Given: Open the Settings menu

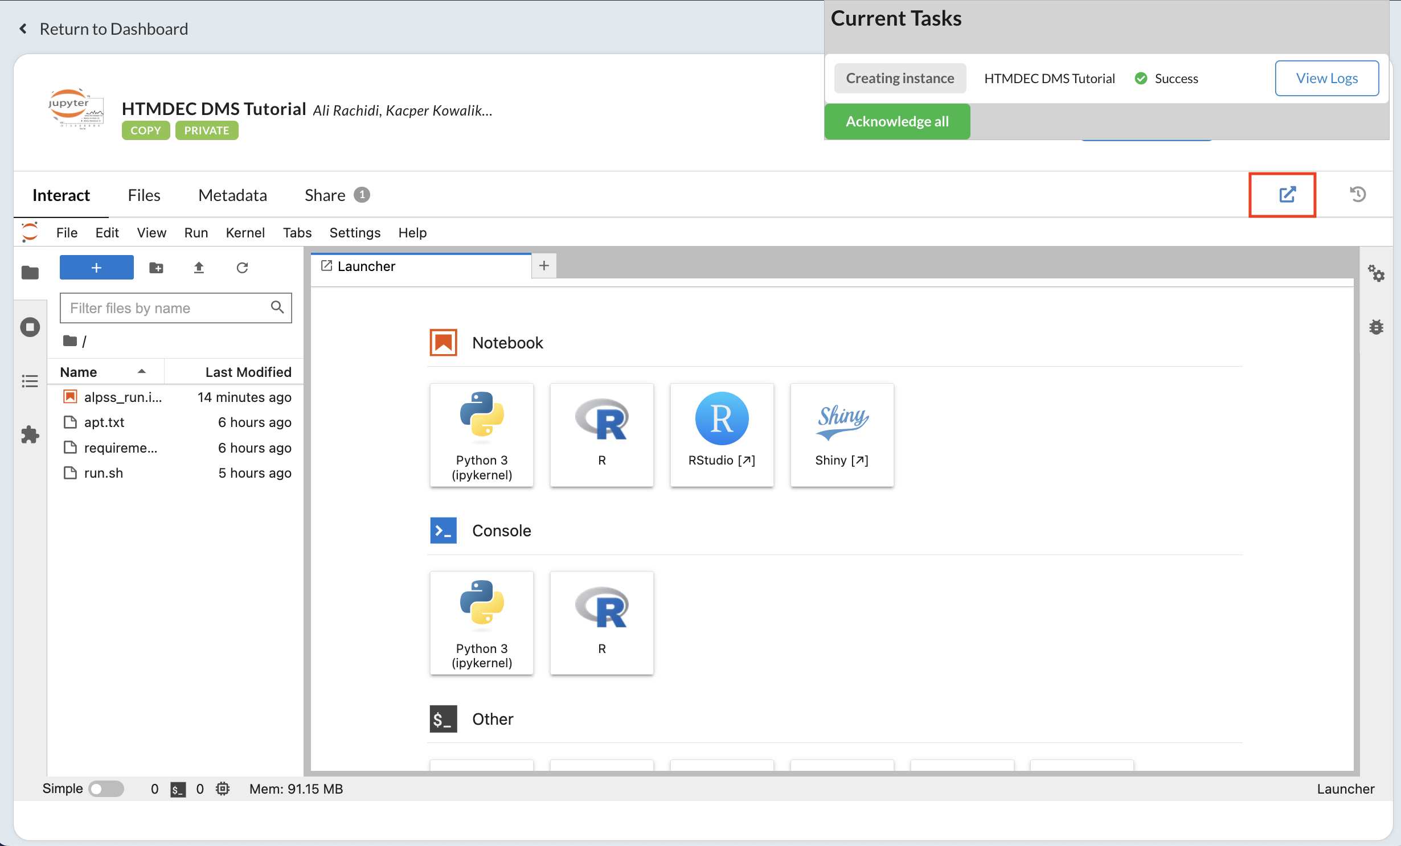Looking at the screenshot, I should [354, 233].
